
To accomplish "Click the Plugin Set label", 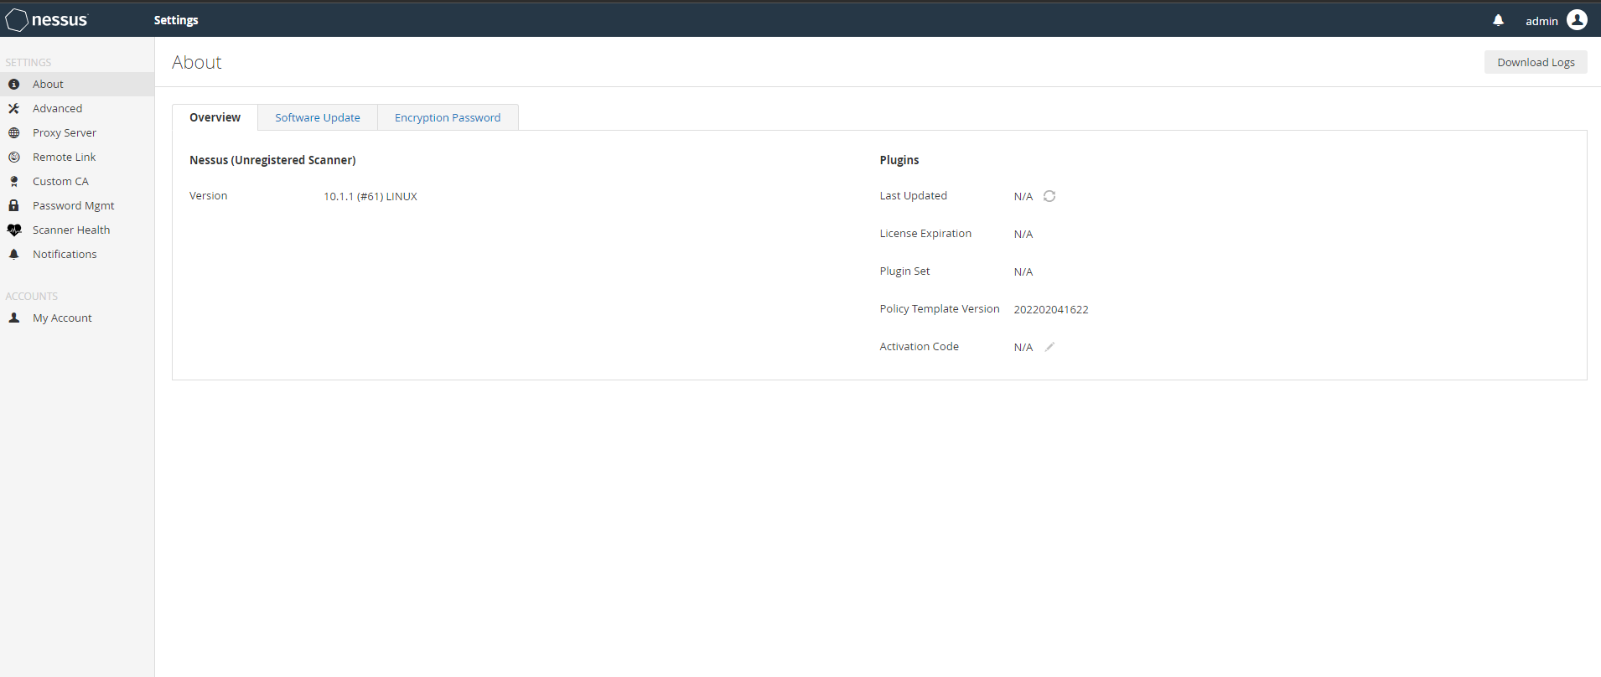I will click(904, 271).
